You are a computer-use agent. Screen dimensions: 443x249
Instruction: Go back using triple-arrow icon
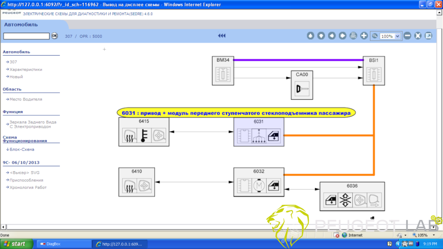[x=222, y=36]
